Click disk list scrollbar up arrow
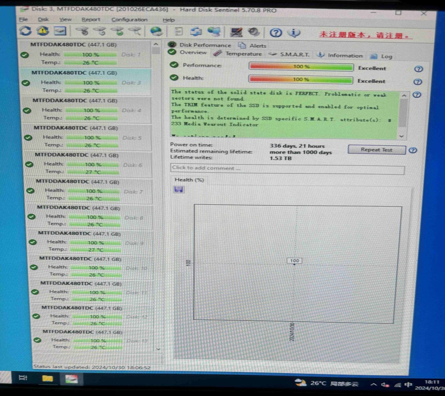The height and width of the screenshot is (396, 445). coord(156,44)
